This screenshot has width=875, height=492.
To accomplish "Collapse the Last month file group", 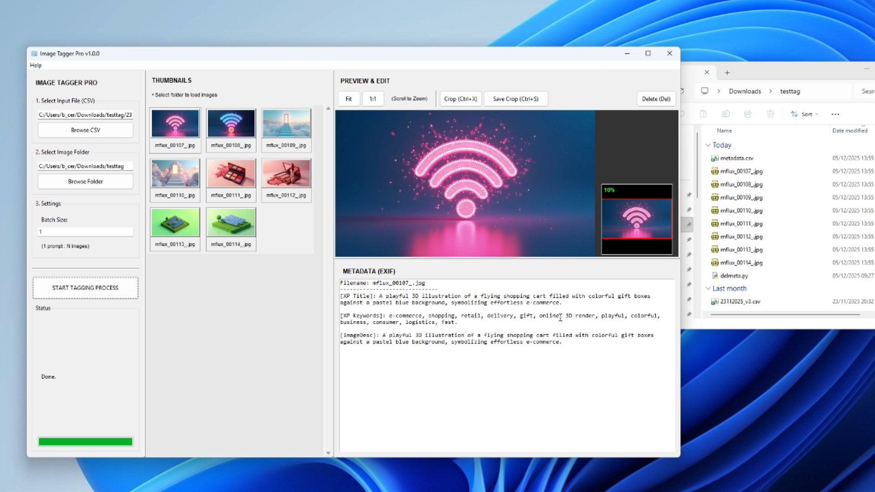I will point(708,288).
